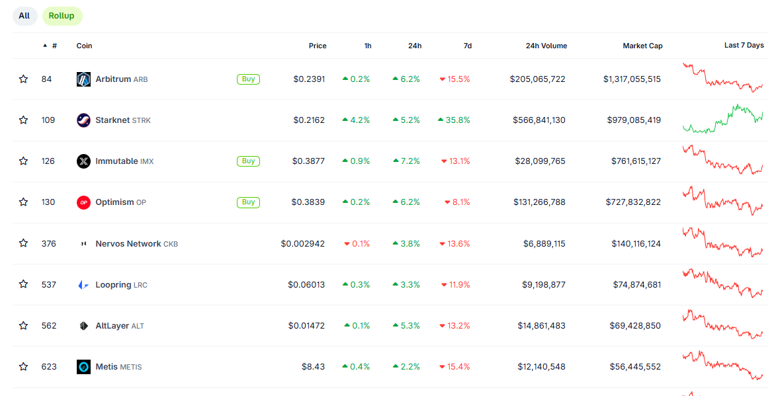Sort the table by Market Cap
The width and height of the screenshot is (778, 396).
(x=642, y=46)
